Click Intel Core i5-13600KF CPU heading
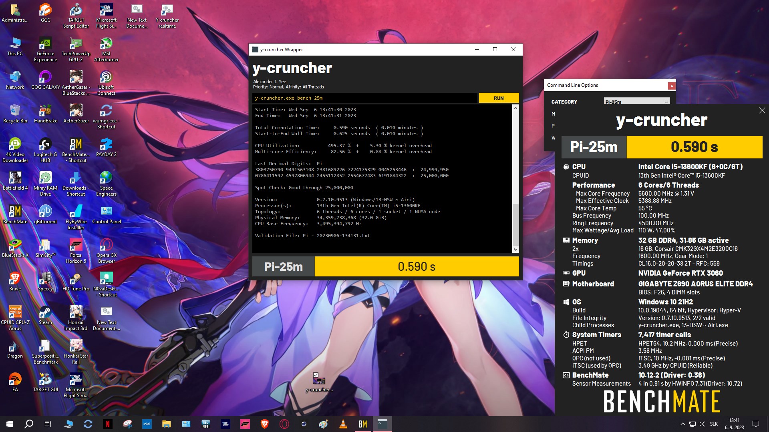This screenshot has width=769, height=432. pyautogui.click(x=690, y=166)
